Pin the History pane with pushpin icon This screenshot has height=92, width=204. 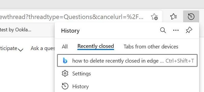(x=189, y=30)
